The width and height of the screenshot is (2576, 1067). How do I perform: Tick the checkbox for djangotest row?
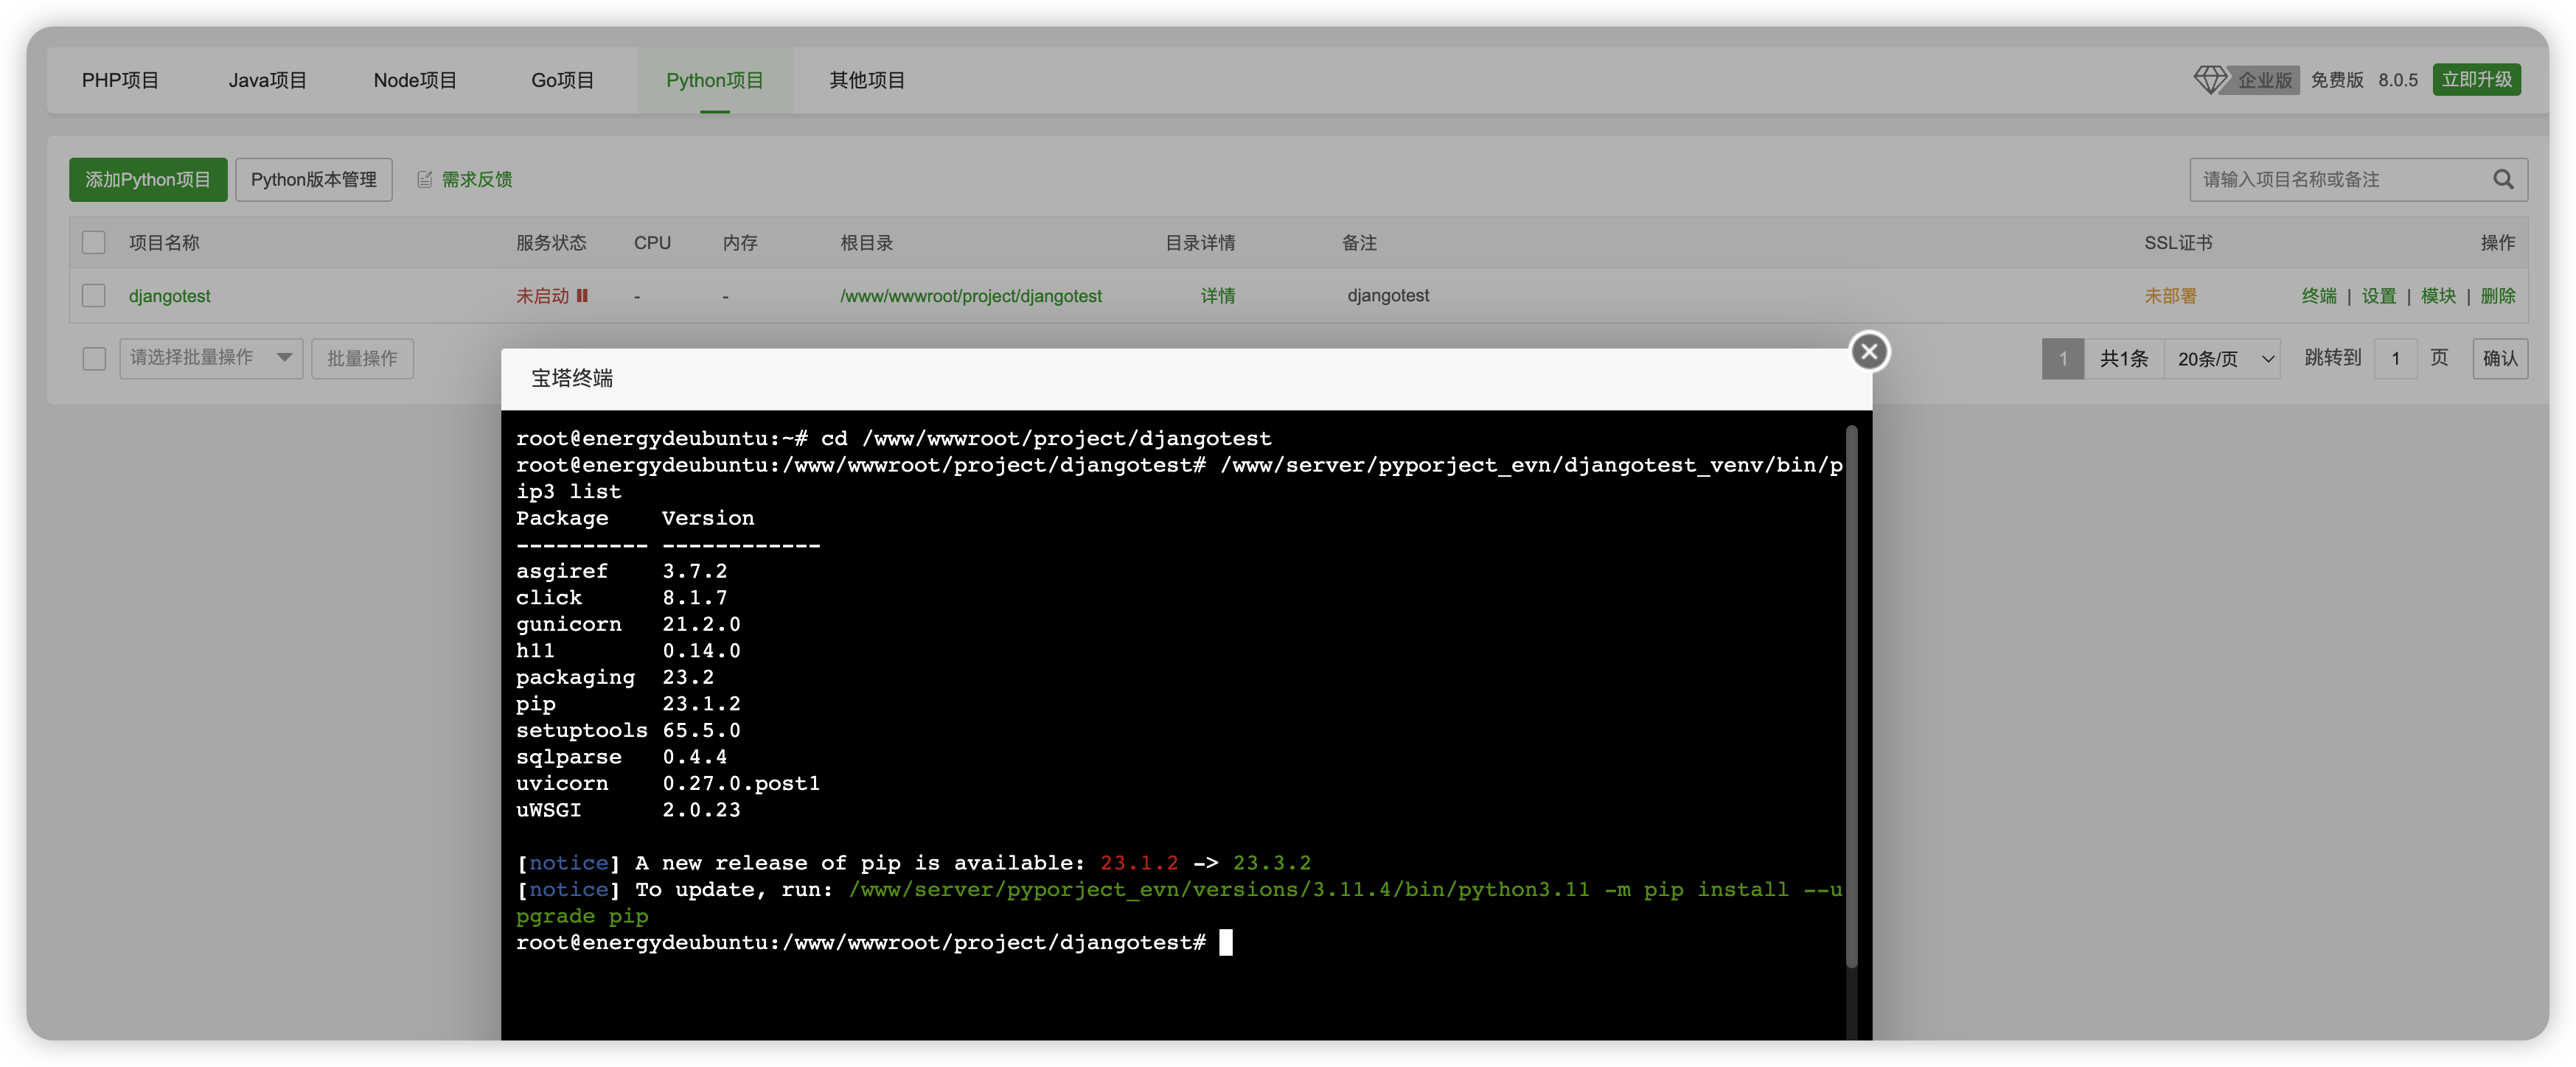94,295
